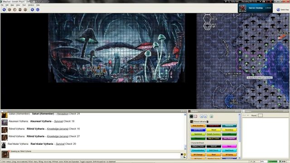Click the Selection panel vertical scrollbar
The image size is (290, 163).
point(240,136)
